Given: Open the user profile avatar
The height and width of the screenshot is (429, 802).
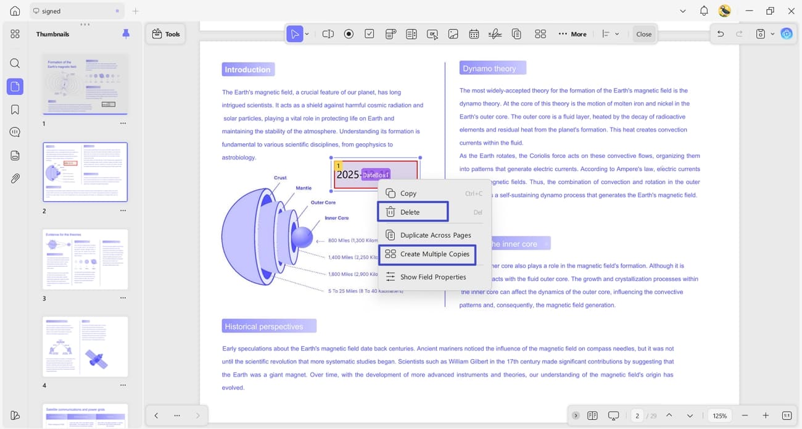Looking at the screenshot, I should tap(725, 11).
